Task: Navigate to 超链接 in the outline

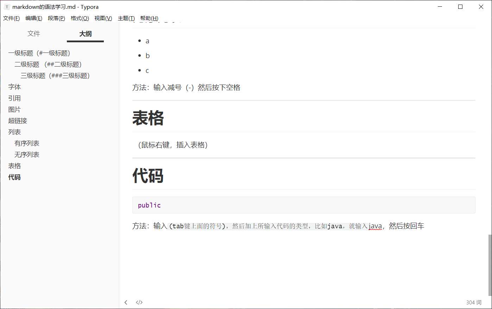Action: pos(18,121)
